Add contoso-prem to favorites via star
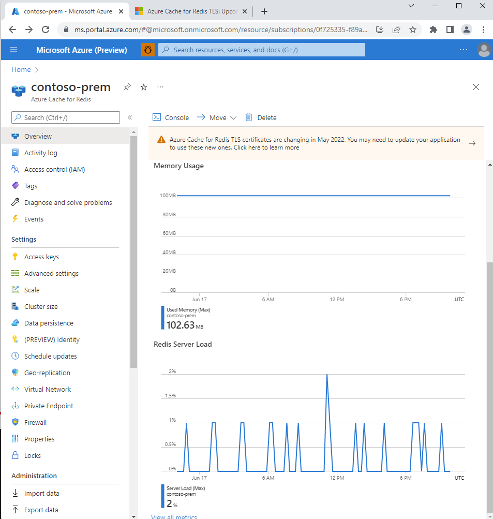This screenshot has width=493, height=519. point(143,87)
